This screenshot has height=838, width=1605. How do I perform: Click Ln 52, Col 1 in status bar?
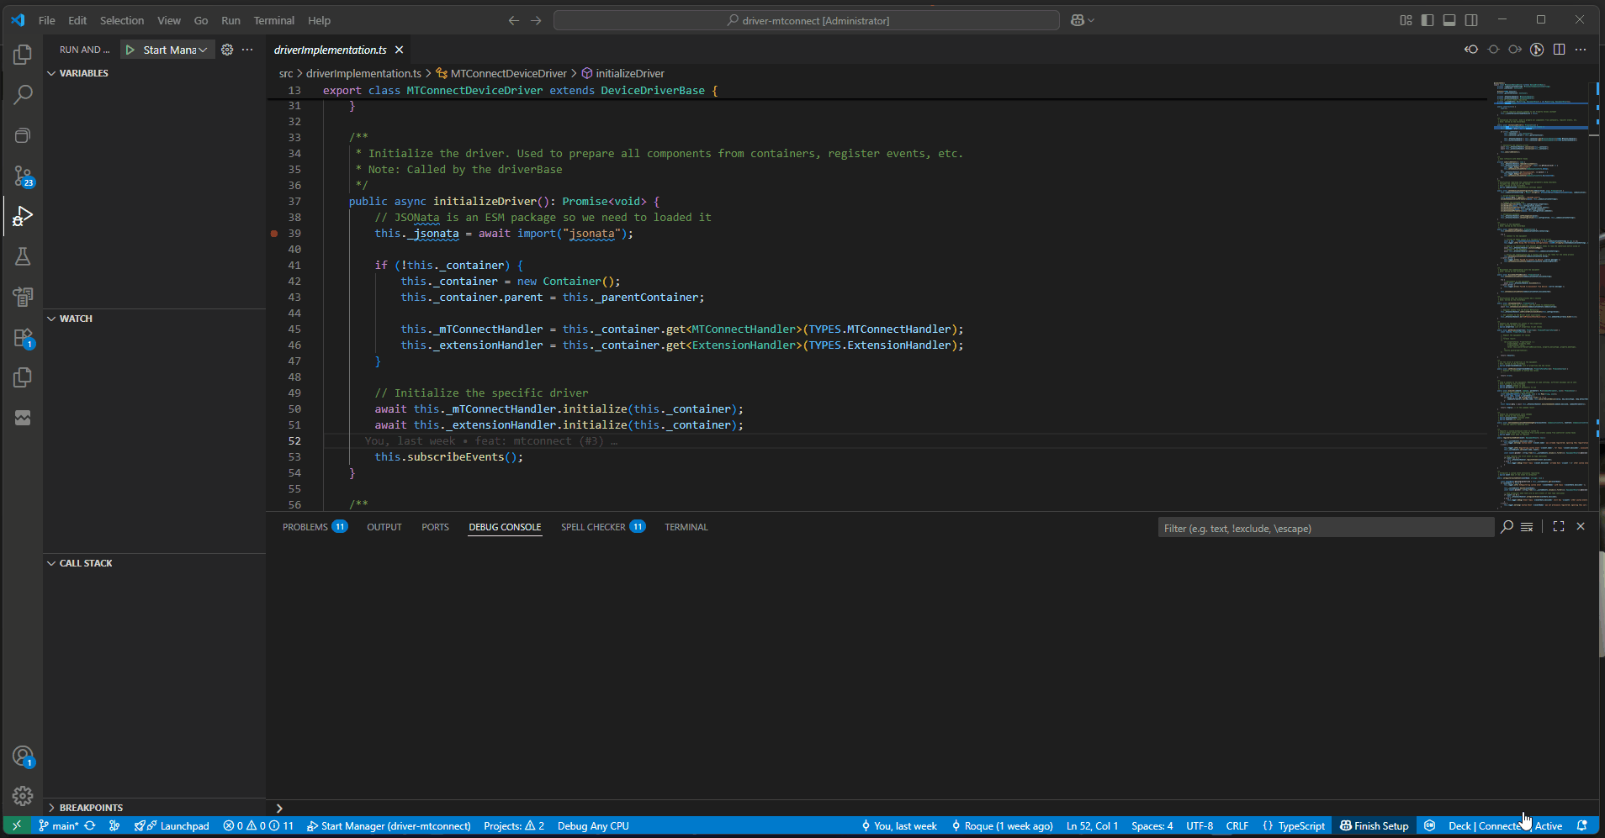click(1092, 825)
